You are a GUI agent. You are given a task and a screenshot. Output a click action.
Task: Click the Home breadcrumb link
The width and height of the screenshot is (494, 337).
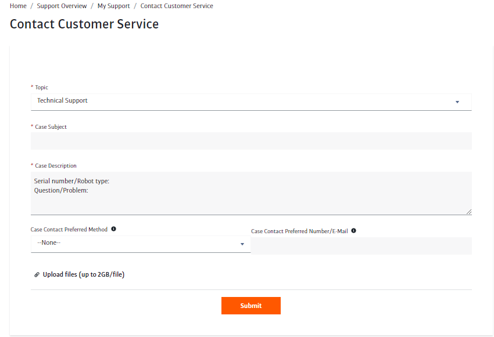point(18,6)
